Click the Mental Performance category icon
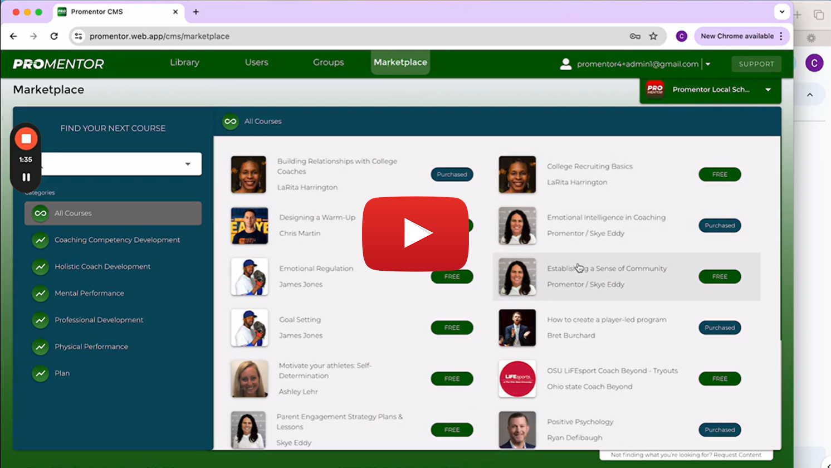The height and width of the screenshot is (468, 831). pyautogui.click(x=40, y=294)
